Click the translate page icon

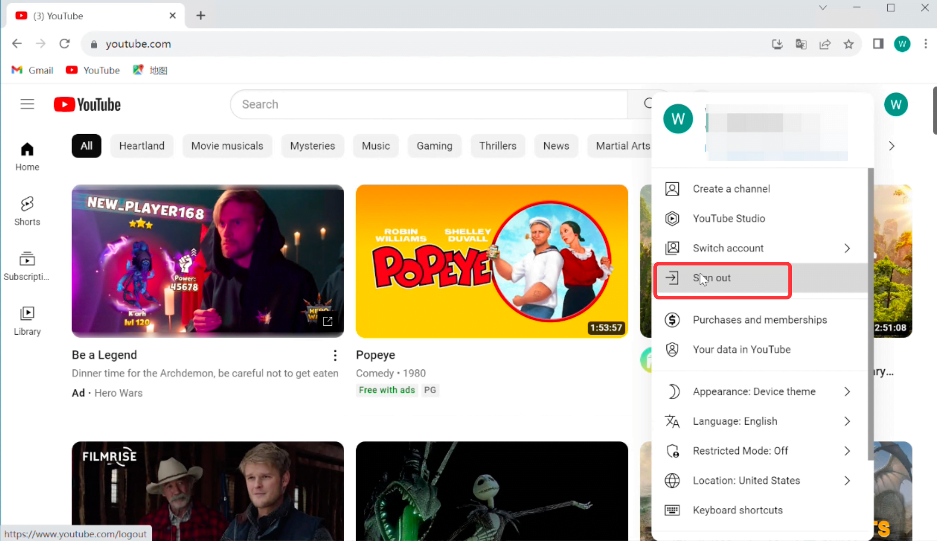801,44
